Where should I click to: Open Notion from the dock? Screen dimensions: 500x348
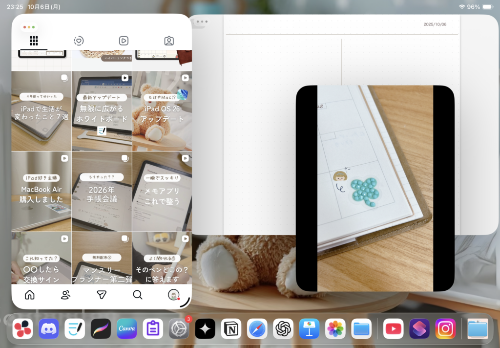click(231, 329)
